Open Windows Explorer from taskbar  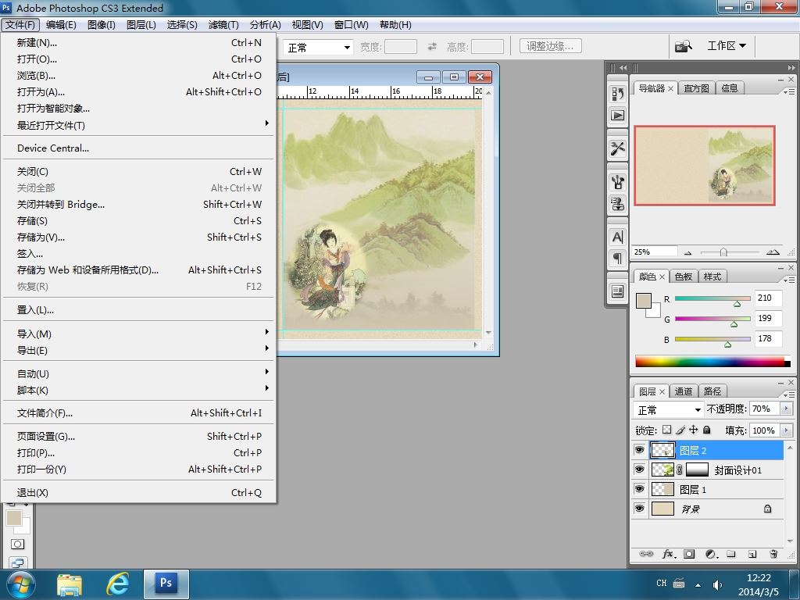pyautogui.click(x=70, y=584)
